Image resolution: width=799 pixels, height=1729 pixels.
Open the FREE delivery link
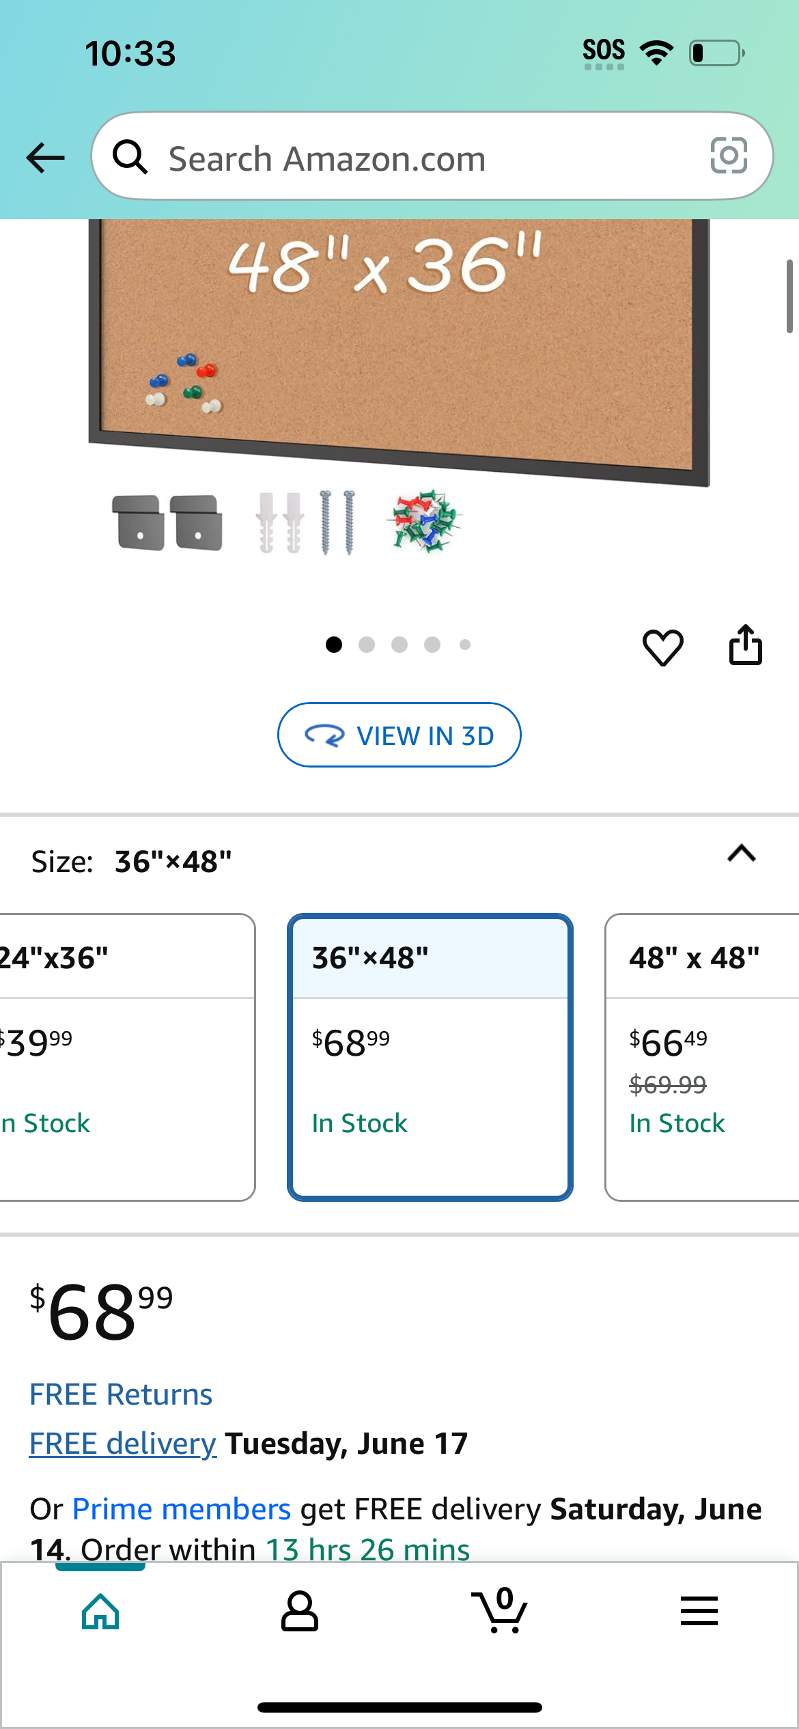(123, 1444)
